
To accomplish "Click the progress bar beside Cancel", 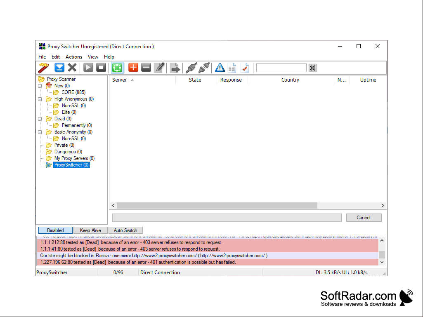I will [227, 218].
